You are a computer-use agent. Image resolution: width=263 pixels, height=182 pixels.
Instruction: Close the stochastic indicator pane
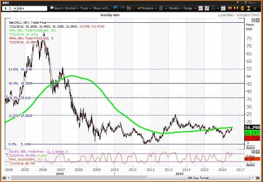tap(258, 152)
